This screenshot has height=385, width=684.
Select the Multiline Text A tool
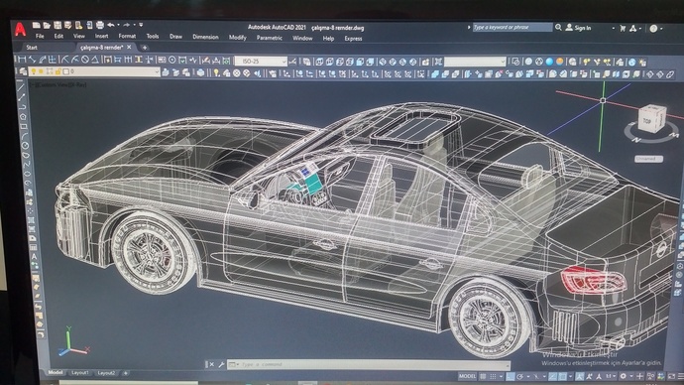[x=34, y=257]
